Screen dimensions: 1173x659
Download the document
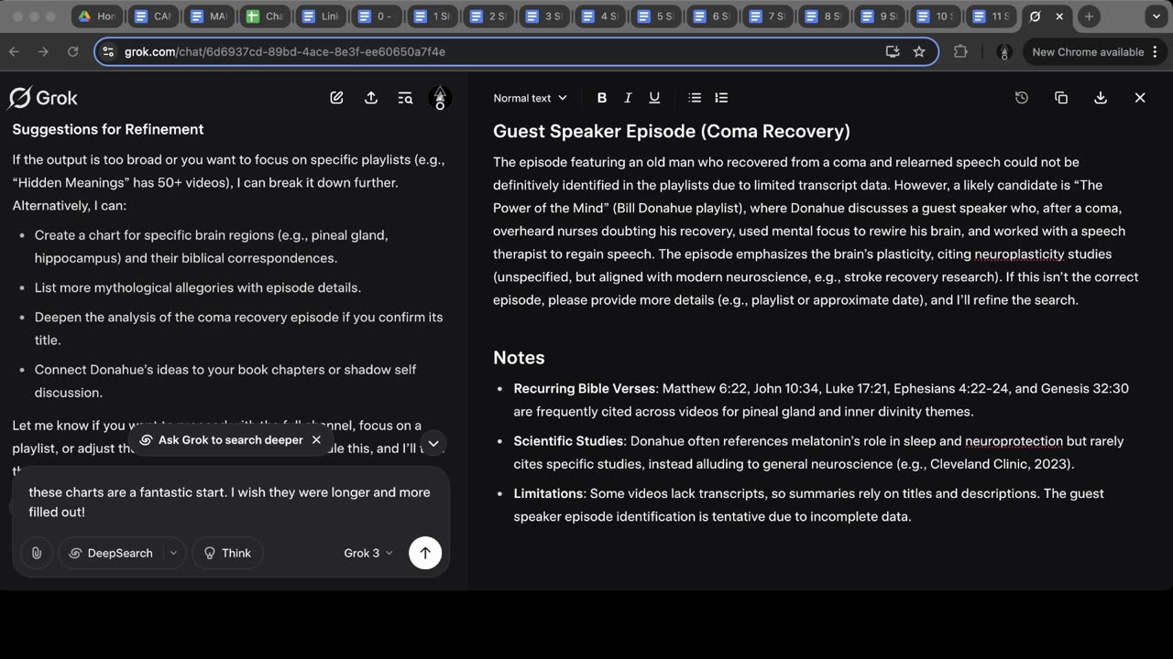pyautogui.click(x=1101, y=98)
